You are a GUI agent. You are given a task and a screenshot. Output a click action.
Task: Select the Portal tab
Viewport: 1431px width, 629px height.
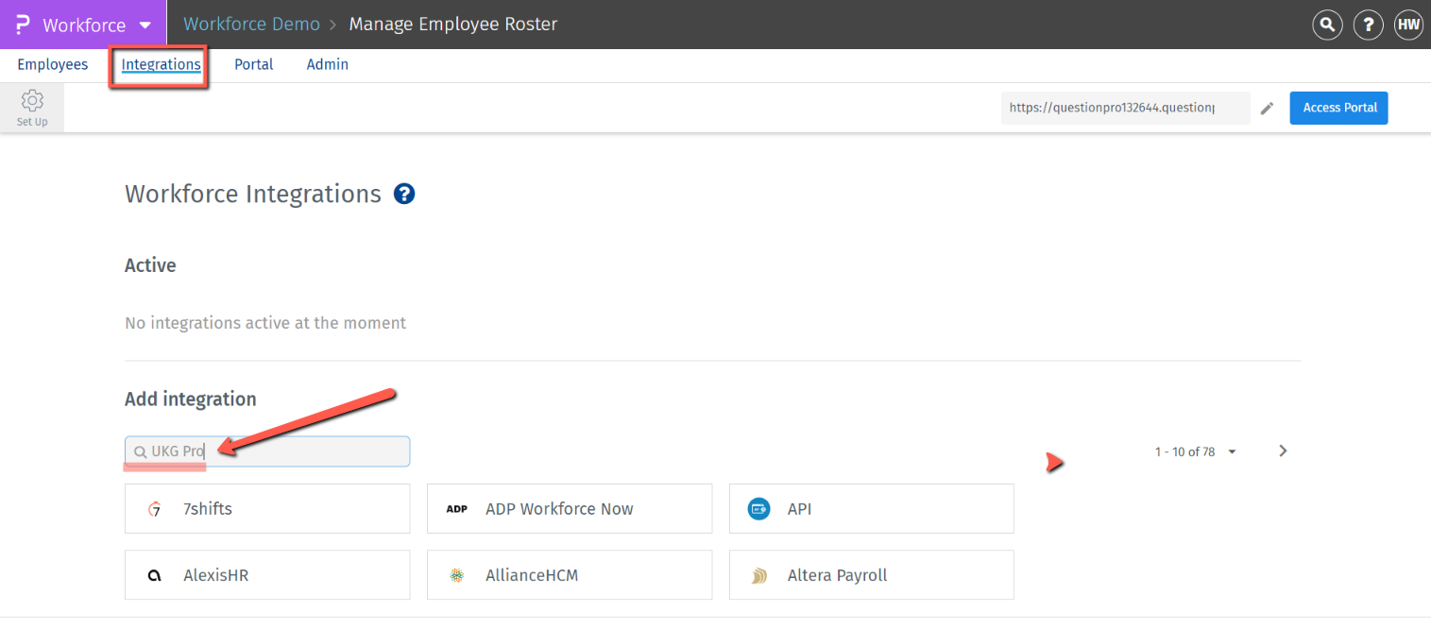tap(254, 65)
